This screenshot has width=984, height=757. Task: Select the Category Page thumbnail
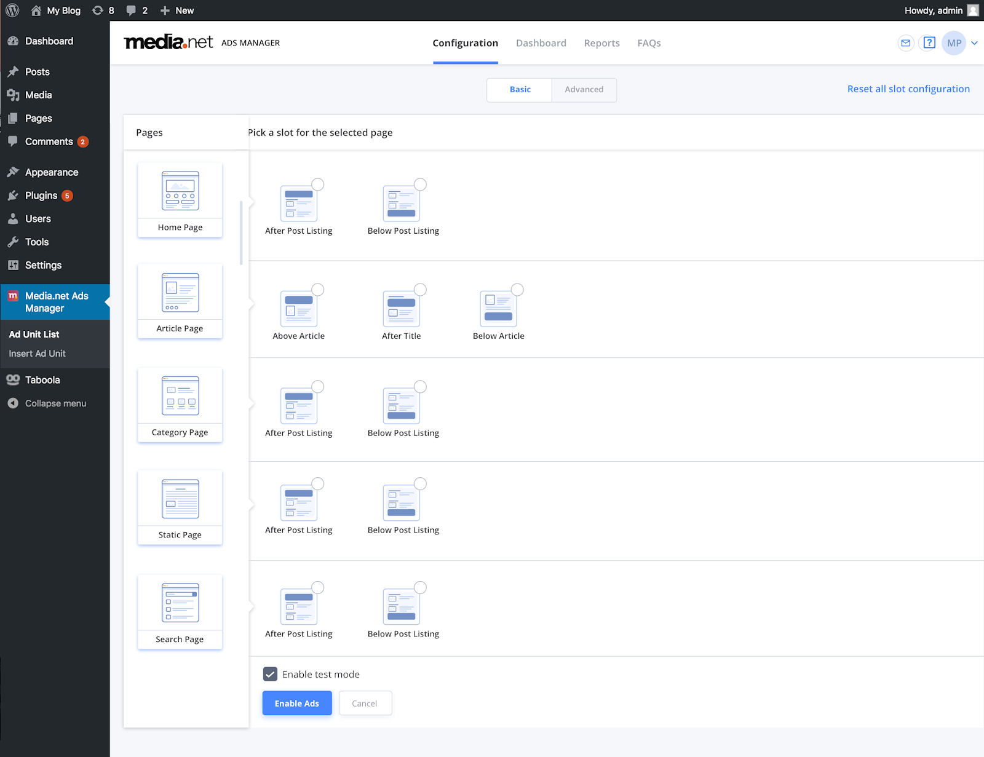click(180, 405)
